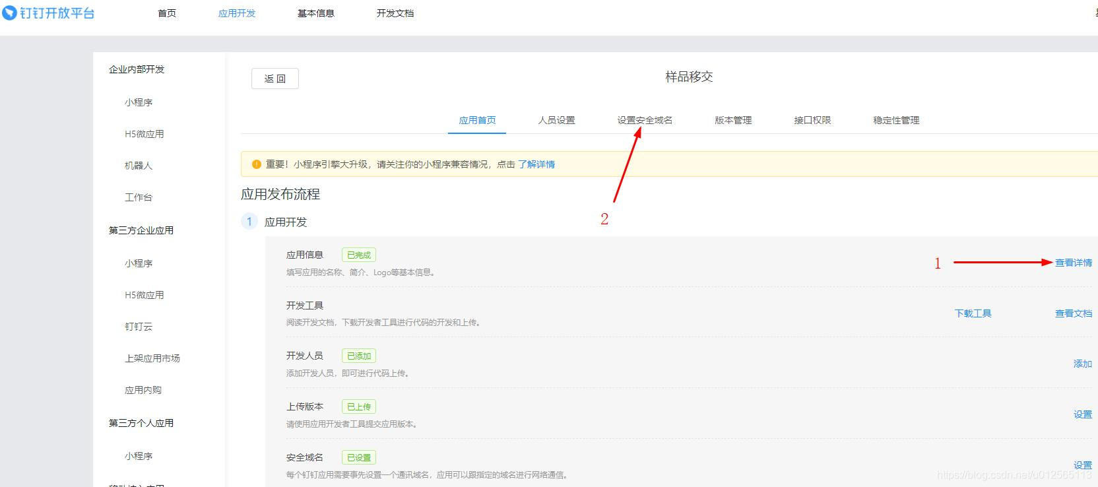The image size is (1098, 487).
Task: Select 应用内购 in sidebar
Action: tap(143, 390)
